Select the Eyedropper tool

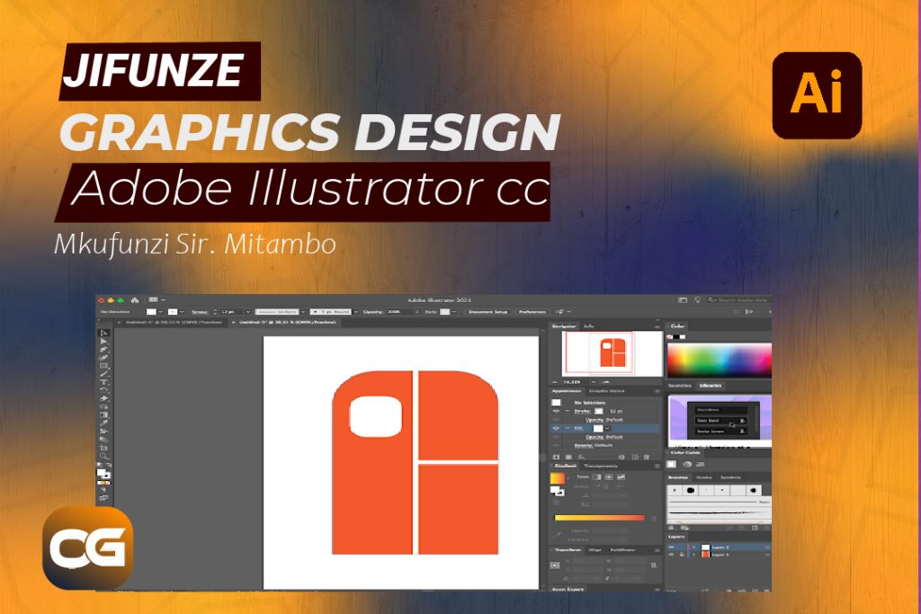tap(104, 423)
